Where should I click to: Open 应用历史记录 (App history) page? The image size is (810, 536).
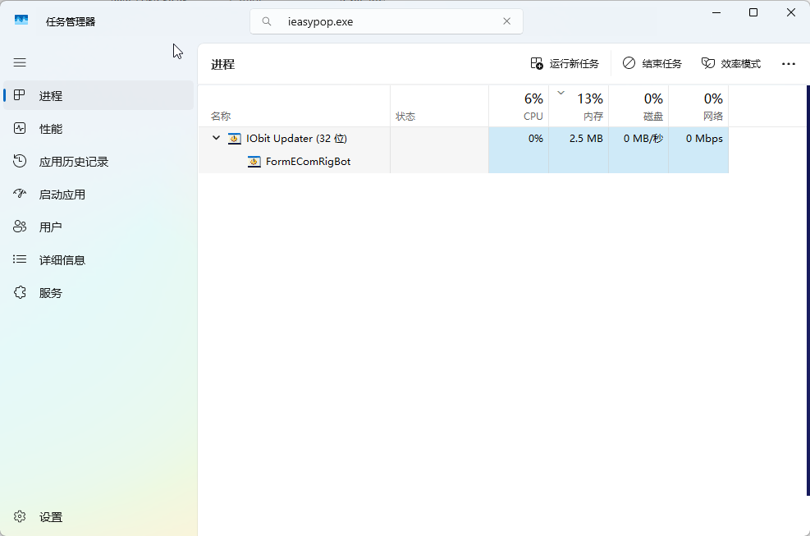coord(73,162)
